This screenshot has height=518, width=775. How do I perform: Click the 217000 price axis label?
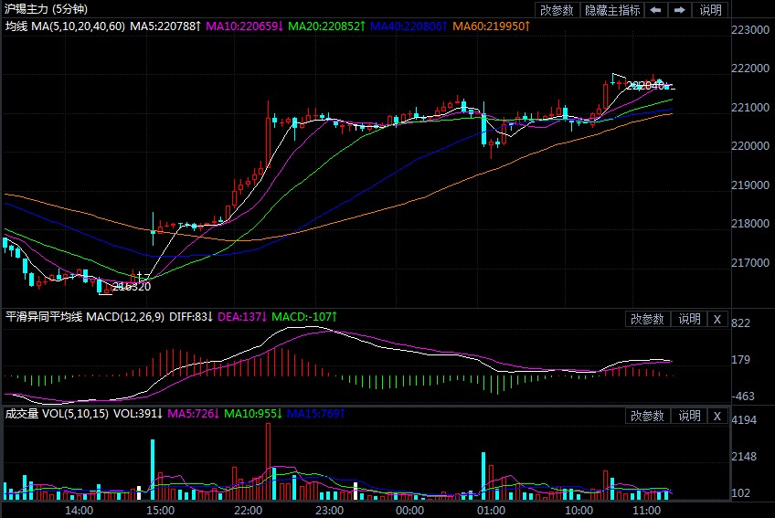pos(750,262)
